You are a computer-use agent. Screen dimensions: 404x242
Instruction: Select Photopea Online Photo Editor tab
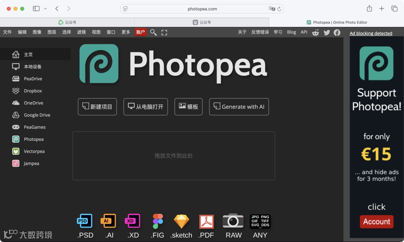(337, 22)
